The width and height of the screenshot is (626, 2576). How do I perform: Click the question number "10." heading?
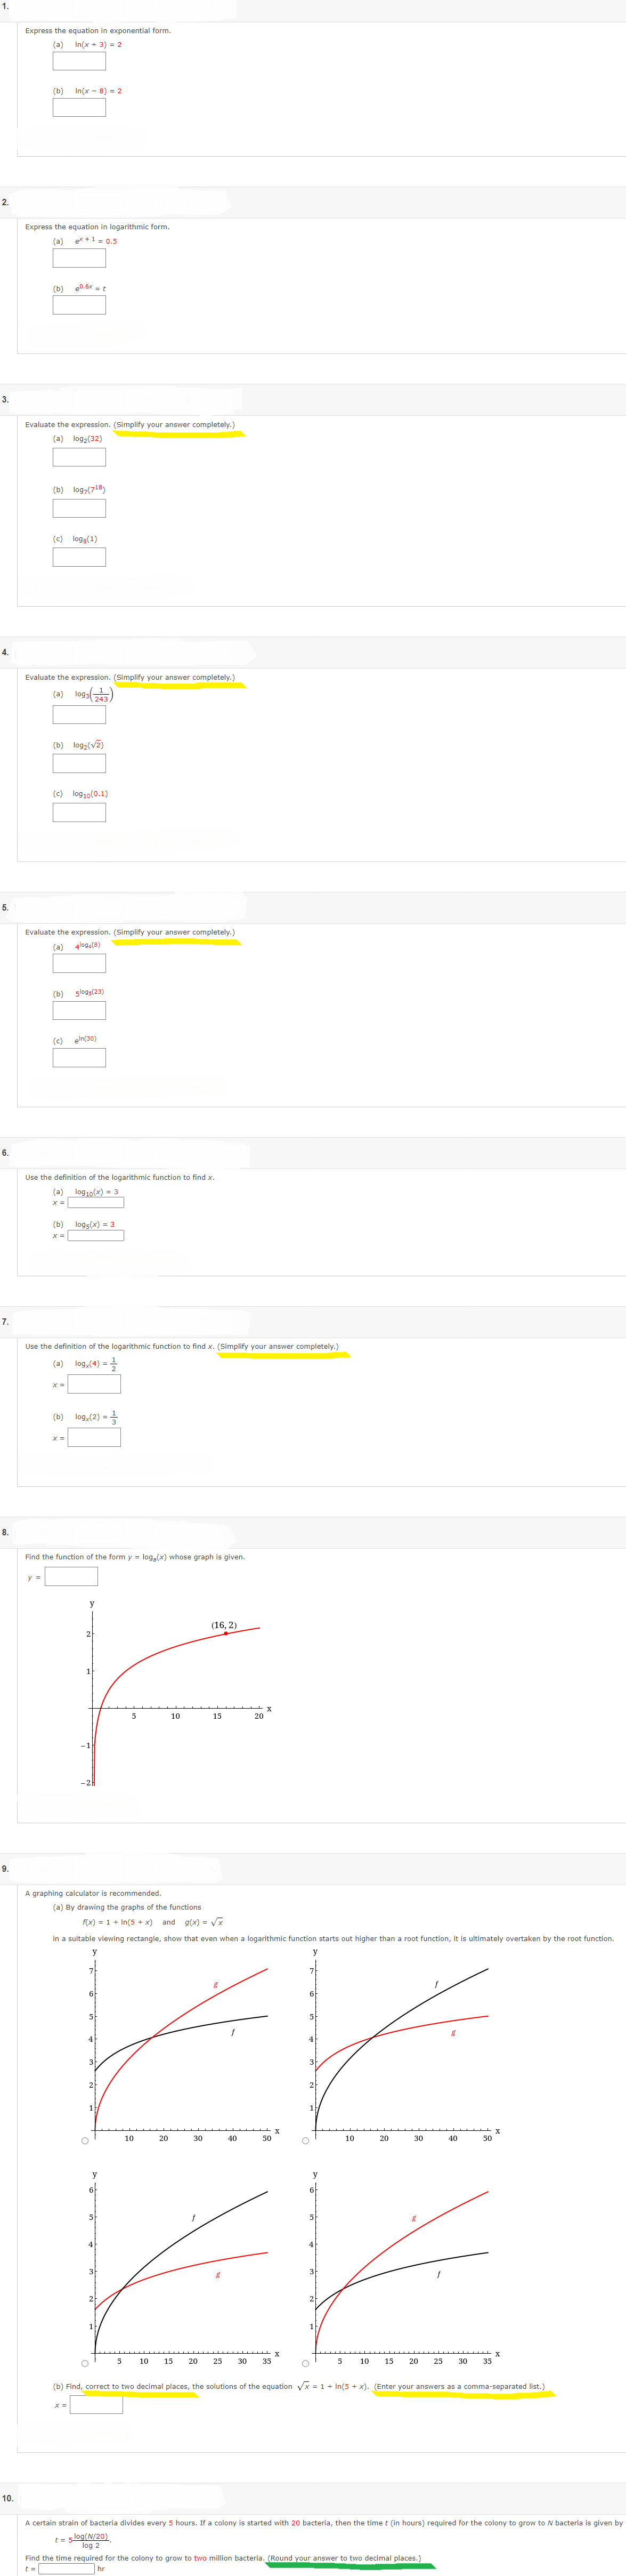coord(7,2498)
